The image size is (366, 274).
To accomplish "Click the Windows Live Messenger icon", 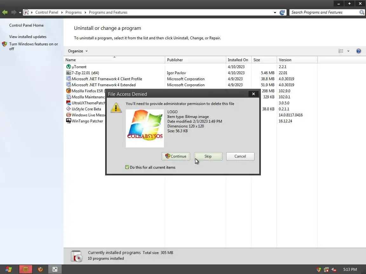I will [x=68, y=115].
